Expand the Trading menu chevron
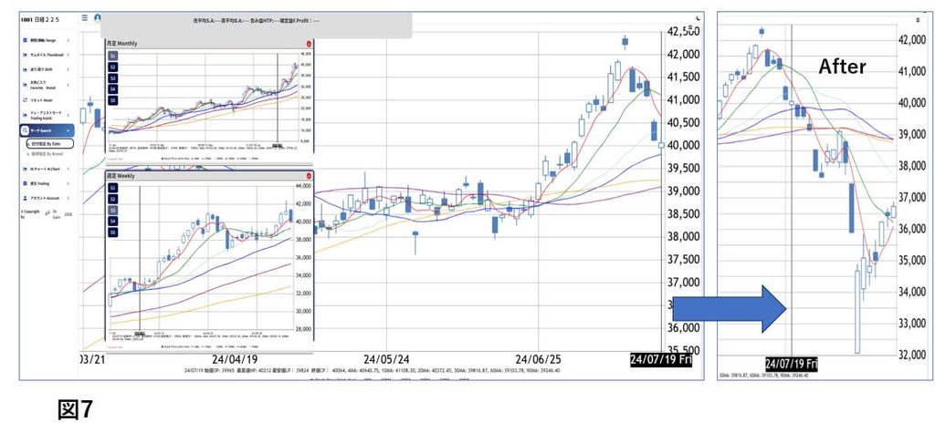The width and height of the screenshot is (935, 423). (x=68, y=183)
